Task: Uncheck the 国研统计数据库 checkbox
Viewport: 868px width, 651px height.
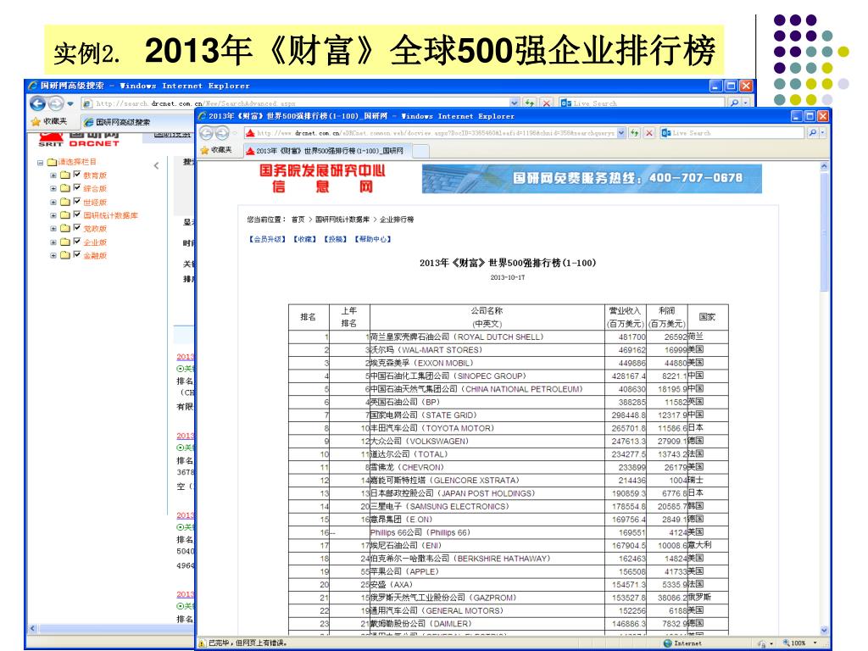Action: coord(77,214)
